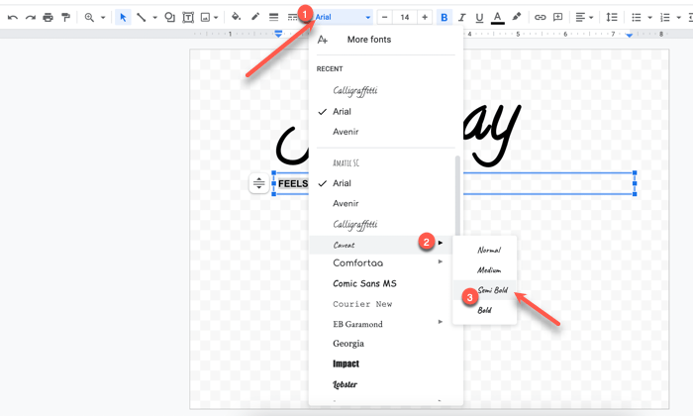Click the font list scrollbar
The image size is (693, 416).
click(x=457, y=196)
